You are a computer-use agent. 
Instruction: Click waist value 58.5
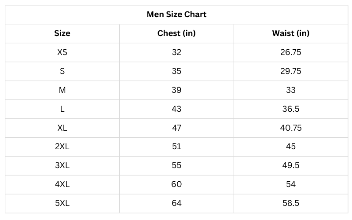290,203
